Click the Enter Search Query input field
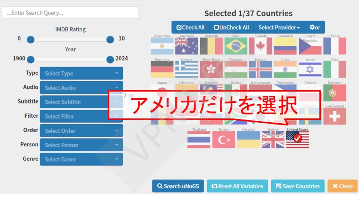 (70, 13)
